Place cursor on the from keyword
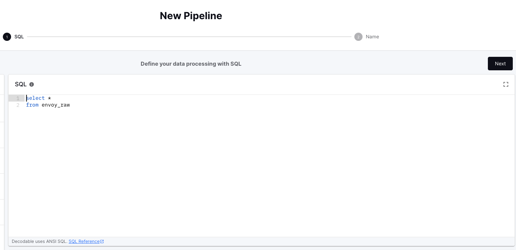This screenshot has height=250, width=516. [x=32, y=105]
